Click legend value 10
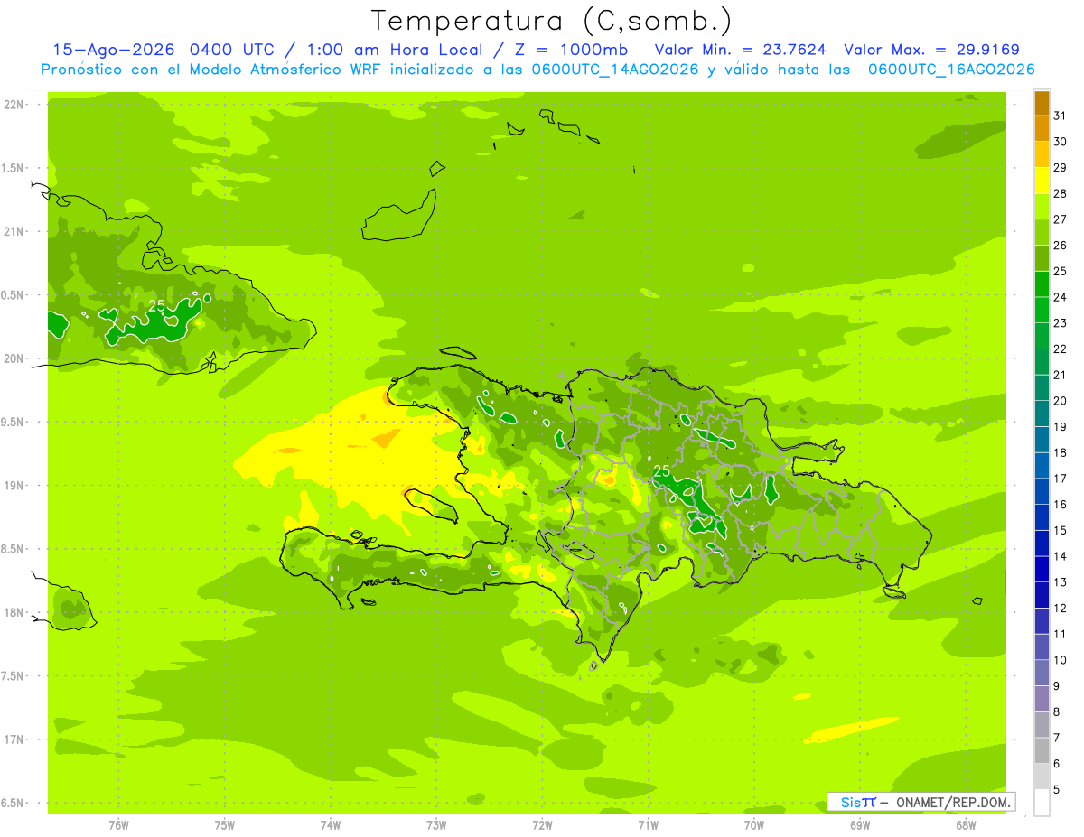1084x837 pixels. (x=1061, y=660)
